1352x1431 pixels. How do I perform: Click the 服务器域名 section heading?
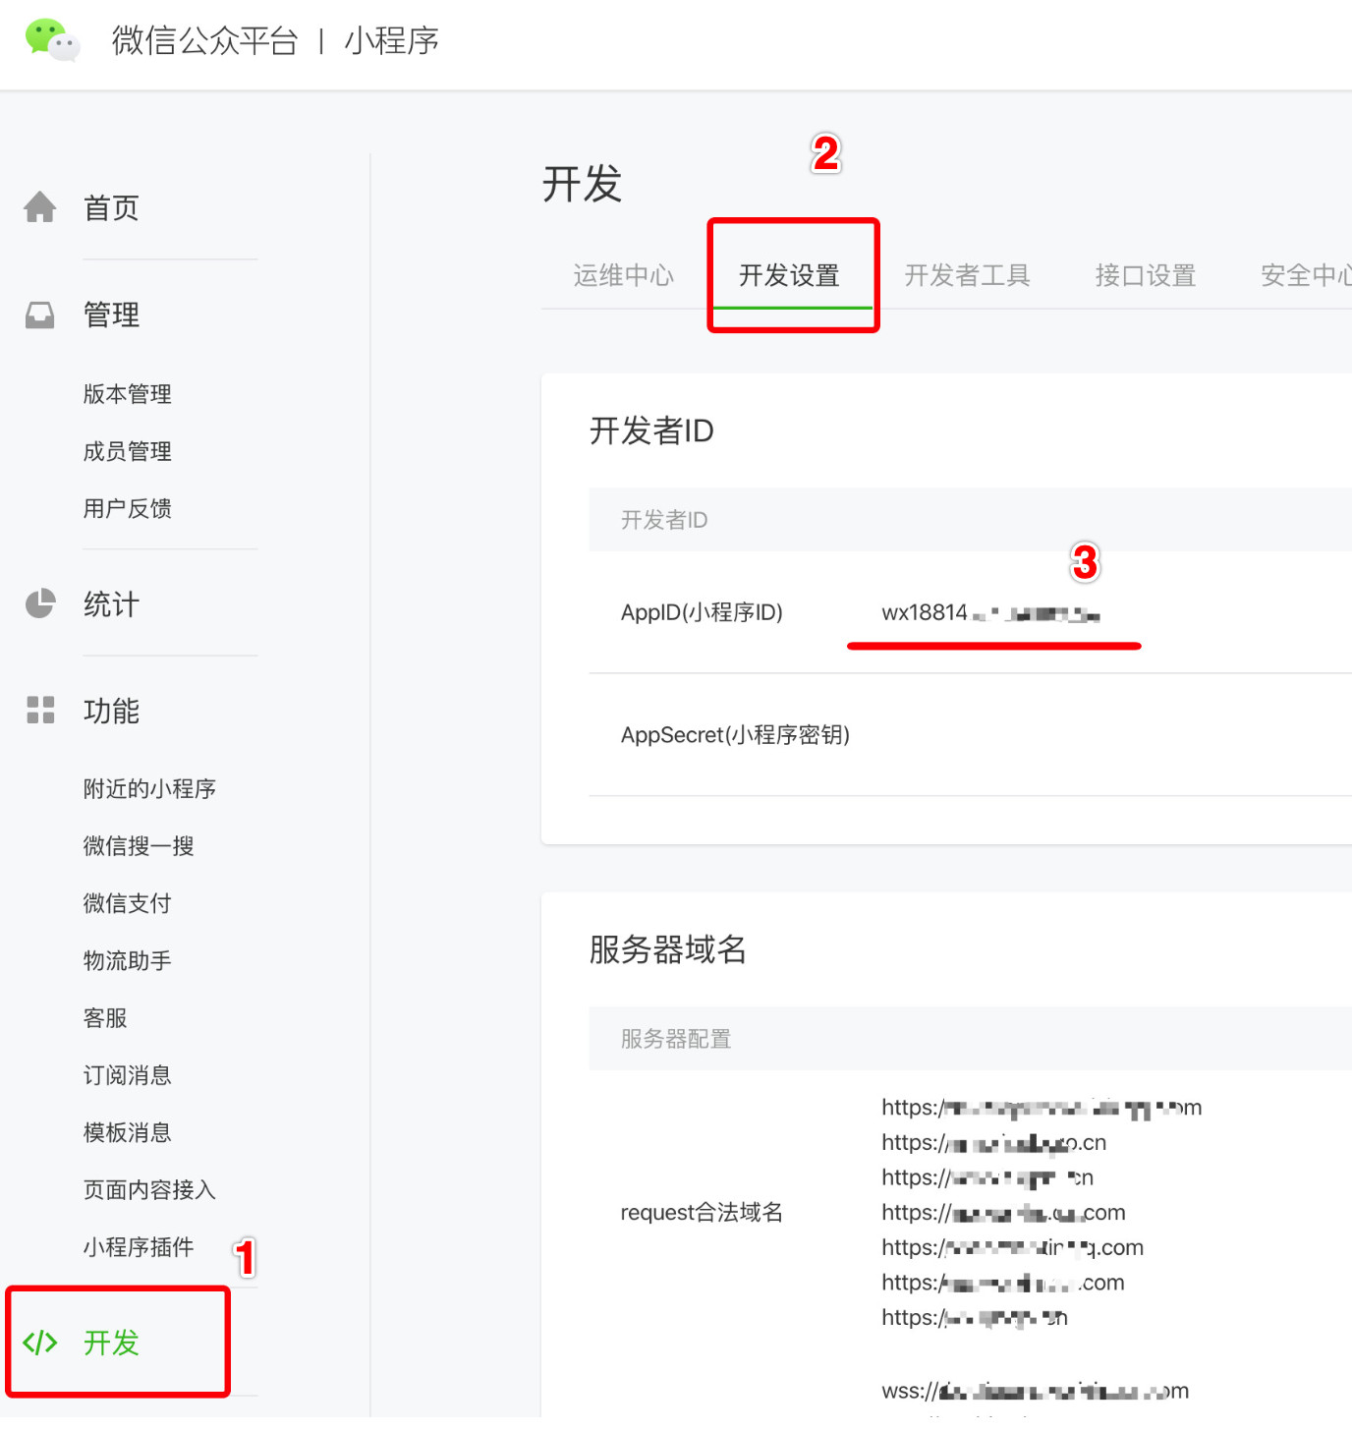668,949
